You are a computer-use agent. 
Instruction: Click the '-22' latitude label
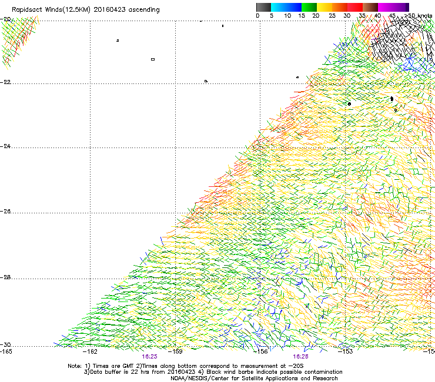click(5, 82)
